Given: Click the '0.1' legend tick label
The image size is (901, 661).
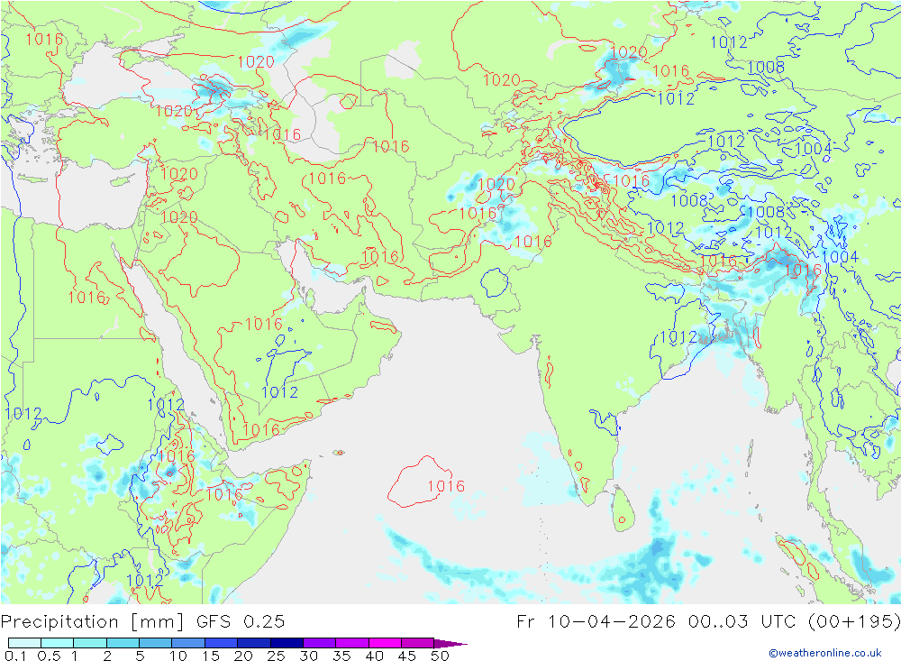Looking at the screenshot, I should pos(15,656).
